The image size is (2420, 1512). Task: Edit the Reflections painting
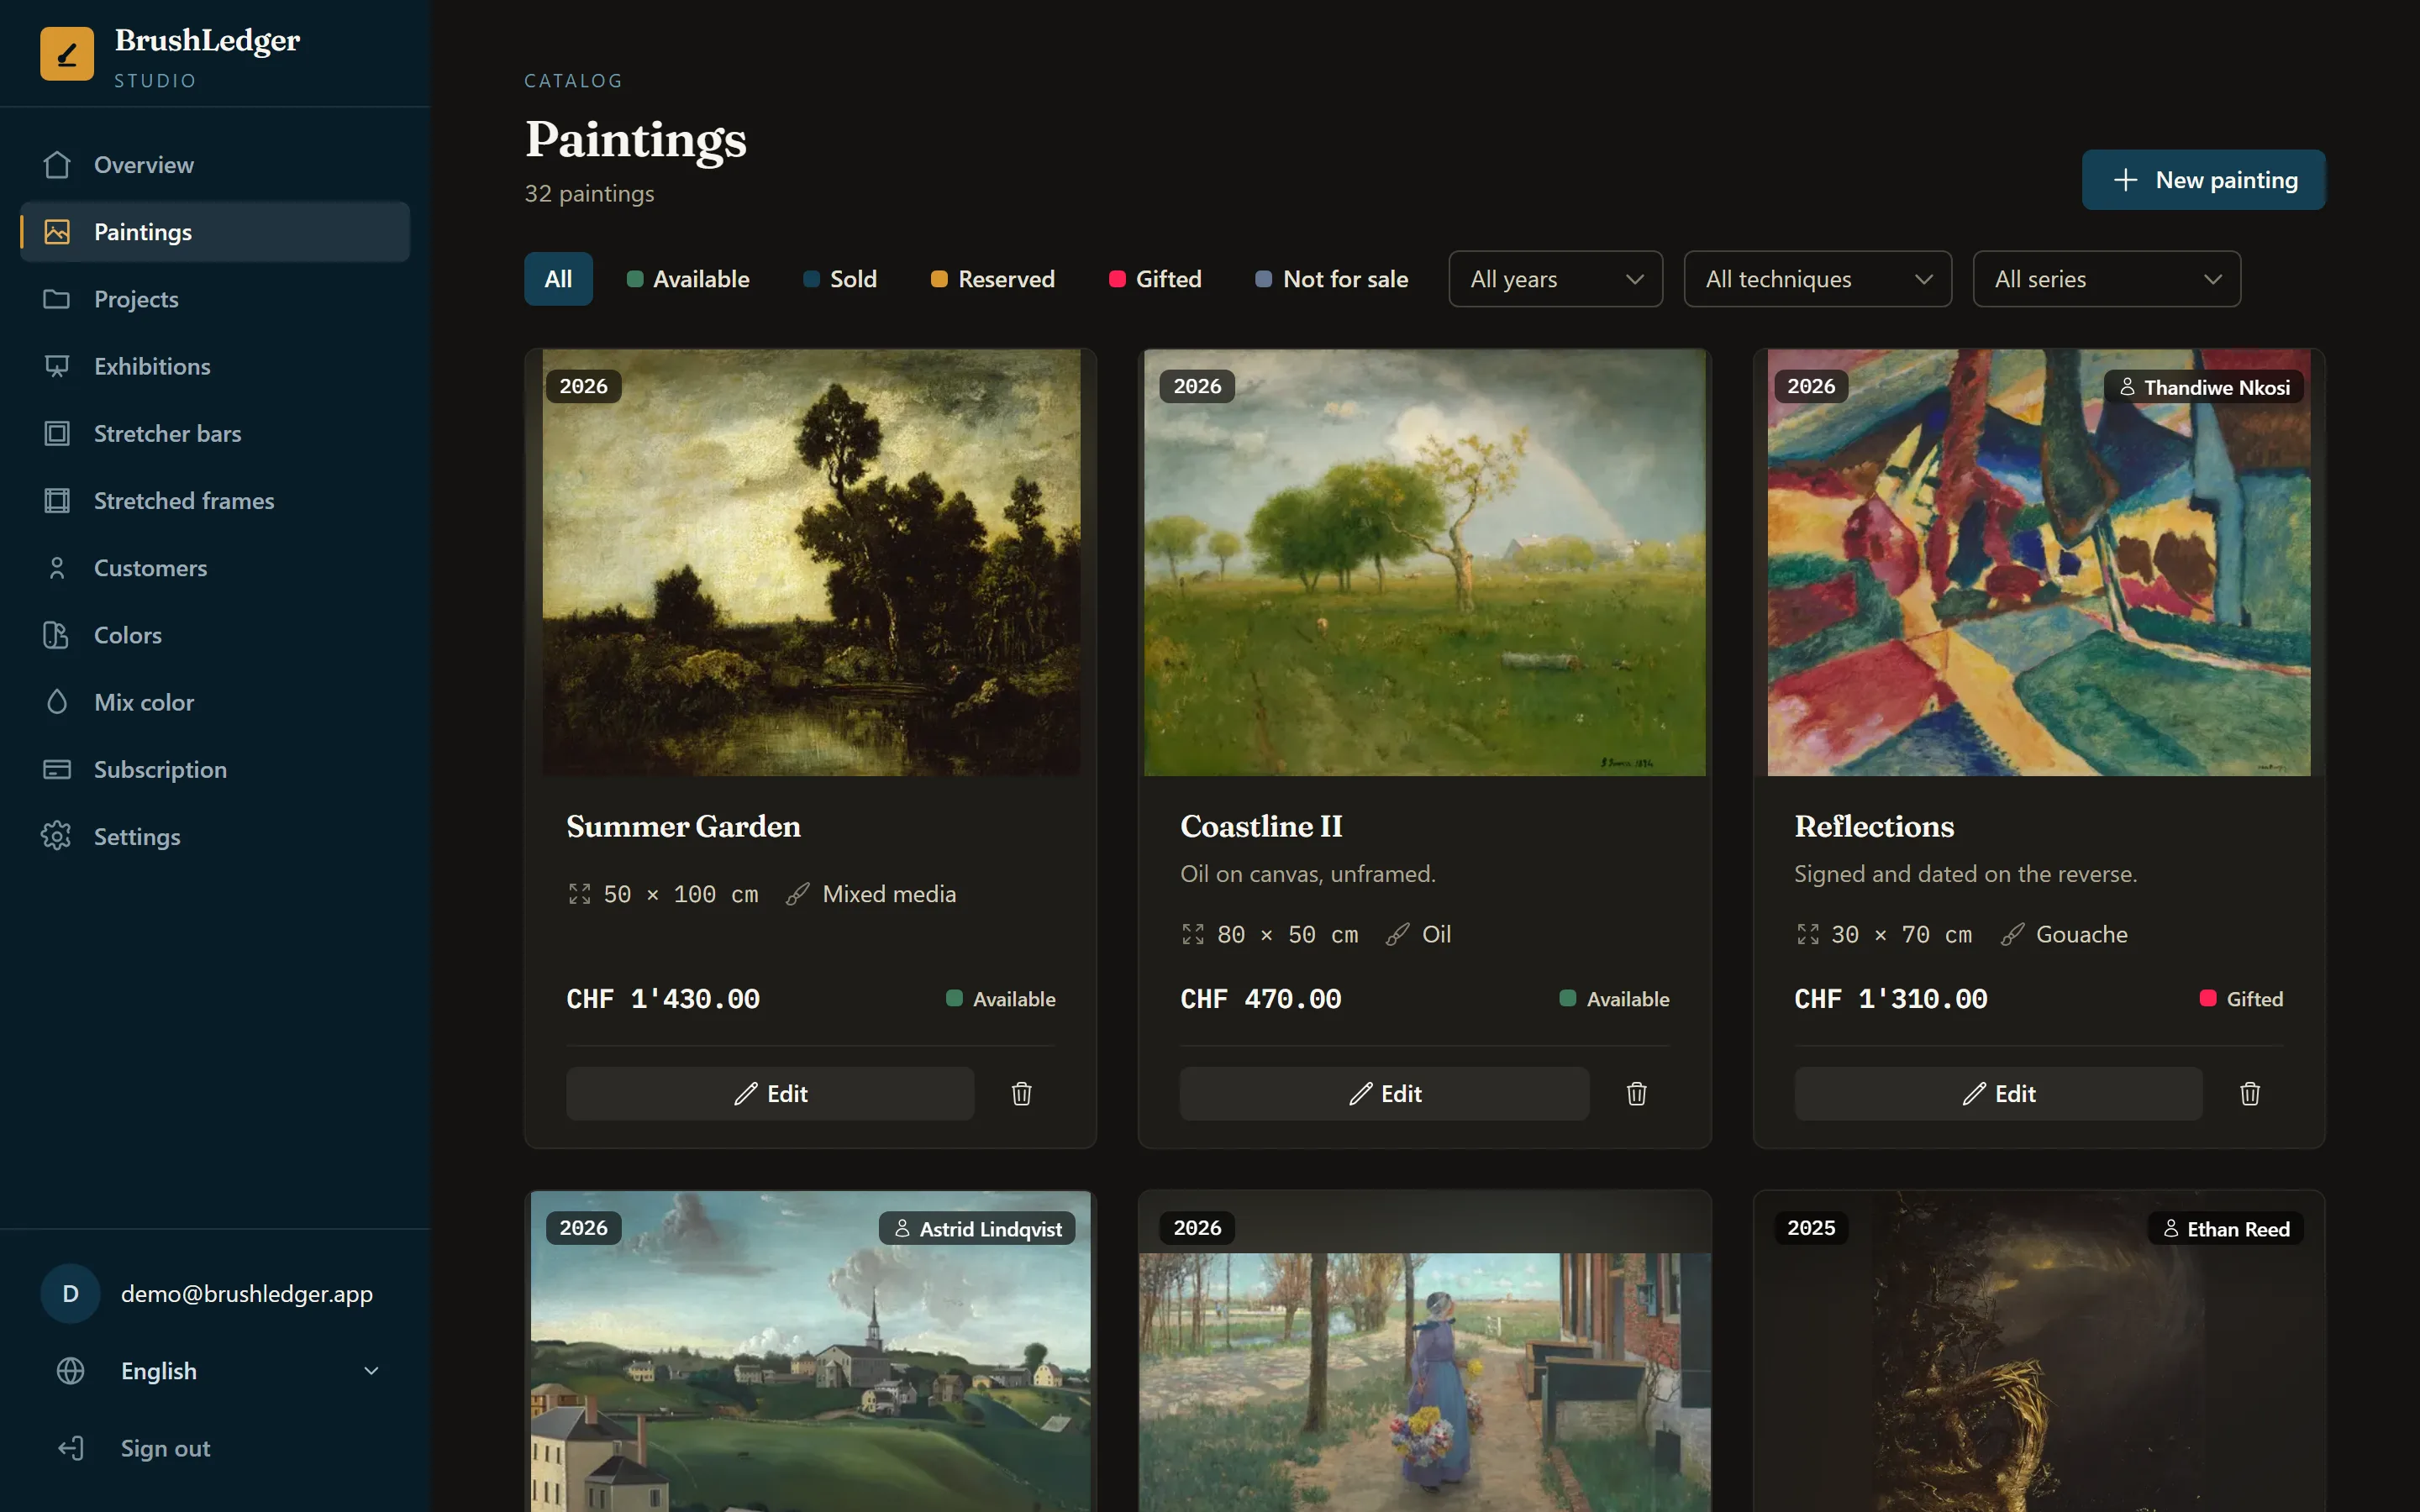point(1998,1093)
